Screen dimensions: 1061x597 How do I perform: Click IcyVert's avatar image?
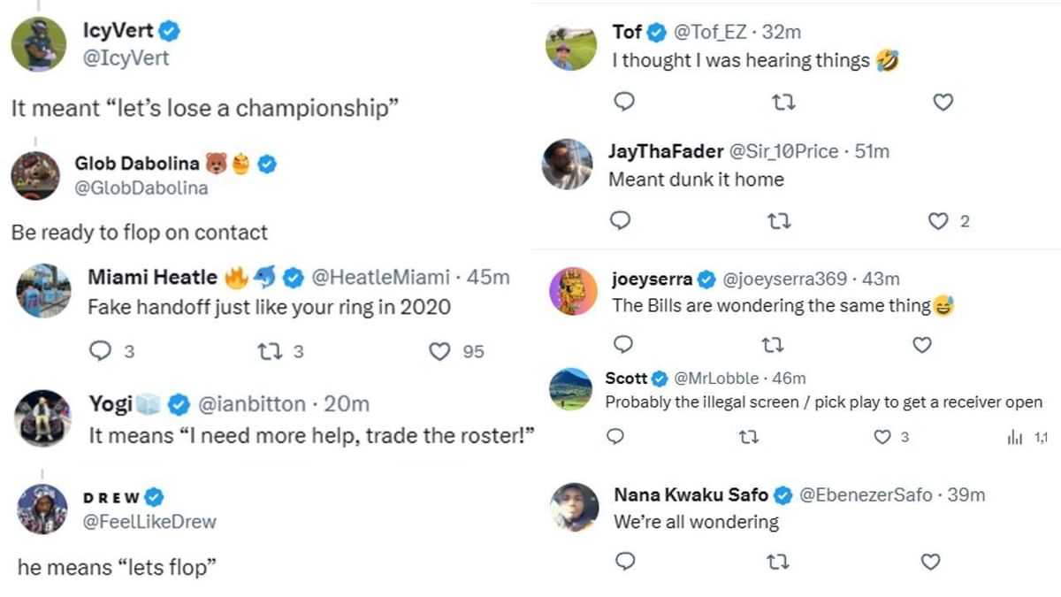[x=39, y=42]
